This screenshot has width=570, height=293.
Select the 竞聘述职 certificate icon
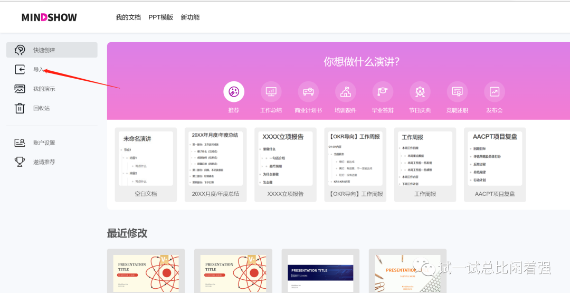[457, 92]
